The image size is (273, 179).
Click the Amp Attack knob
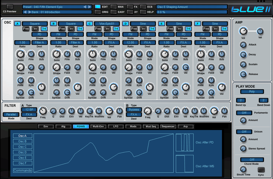click(243, 45)
